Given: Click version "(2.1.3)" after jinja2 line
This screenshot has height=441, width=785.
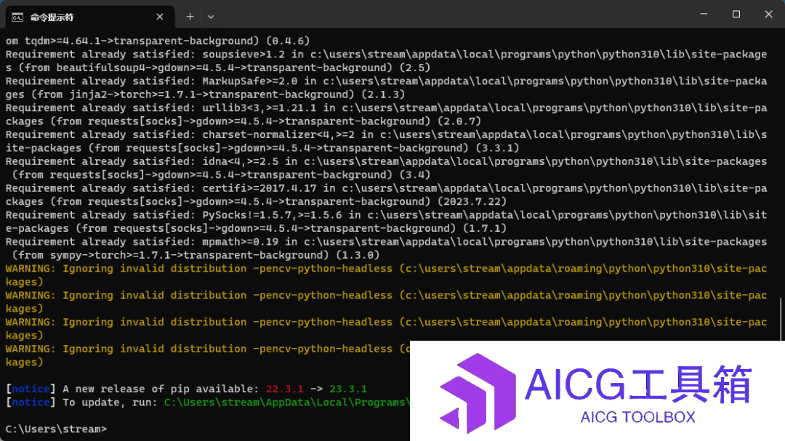Looking at the screenshot, I should [383, 94].
